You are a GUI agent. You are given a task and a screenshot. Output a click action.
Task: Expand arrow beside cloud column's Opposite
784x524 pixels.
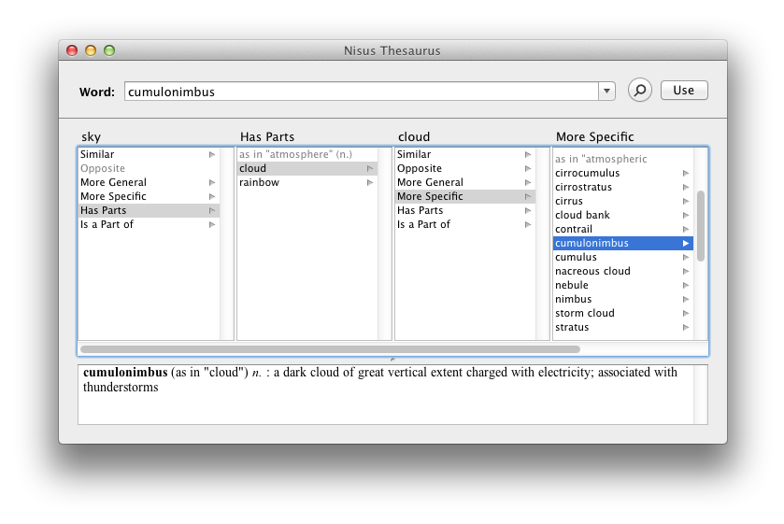pyautogui.click(x=528, y=168)
